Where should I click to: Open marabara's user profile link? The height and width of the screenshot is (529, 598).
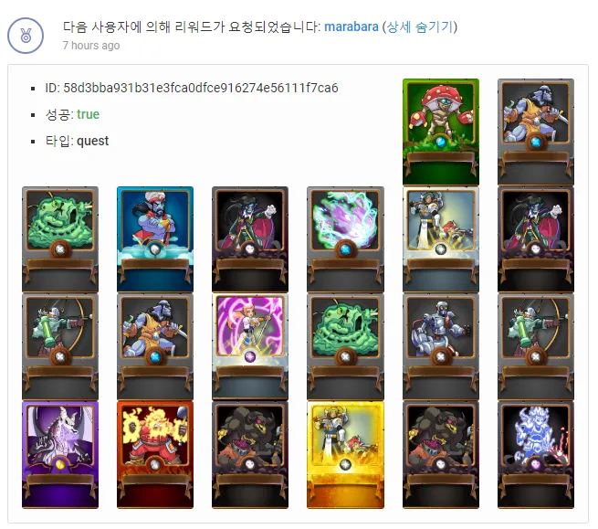[351, 26]
